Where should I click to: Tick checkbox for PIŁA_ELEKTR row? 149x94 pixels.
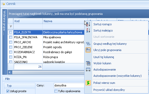point(11,32)
